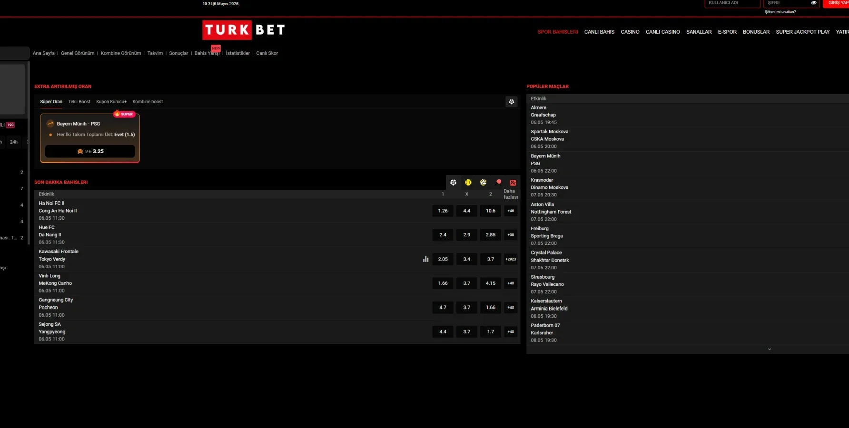Image resolution: width=849 pixels, height=428 pixels.
Task: Click the TURKBET logo
Action: pyautogui.click(x=244, y=30)
